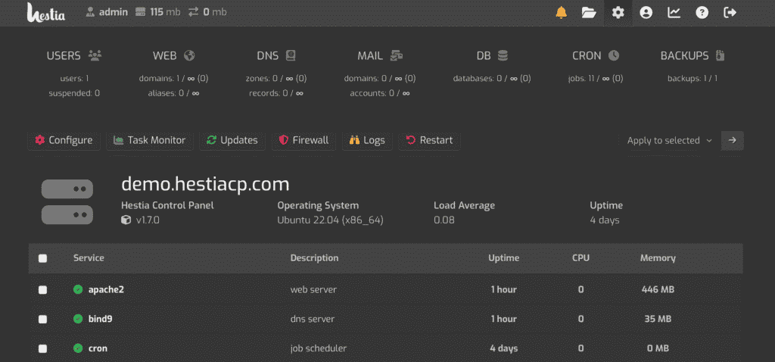Screen dimensions: 775x362
Task: Switch to the DNS tab
Action: [x=275, y=56]
